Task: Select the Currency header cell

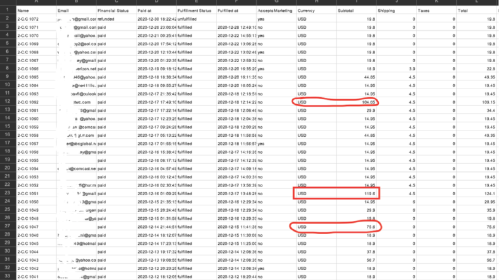Action: pos(317,11)
